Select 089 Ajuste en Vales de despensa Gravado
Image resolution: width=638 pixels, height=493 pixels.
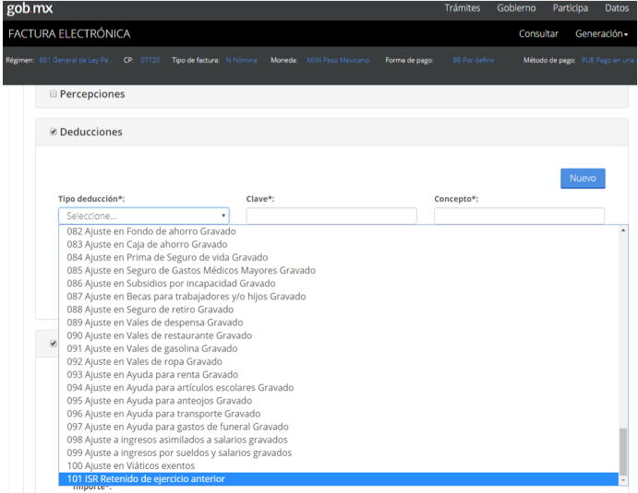click(339, 323)
